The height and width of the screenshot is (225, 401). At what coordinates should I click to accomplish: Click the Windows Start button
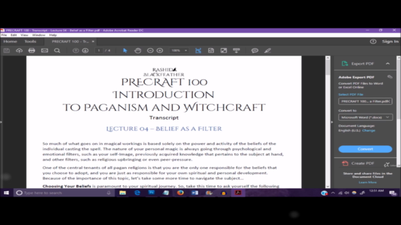pyautogui.click(x=6, y=192)
